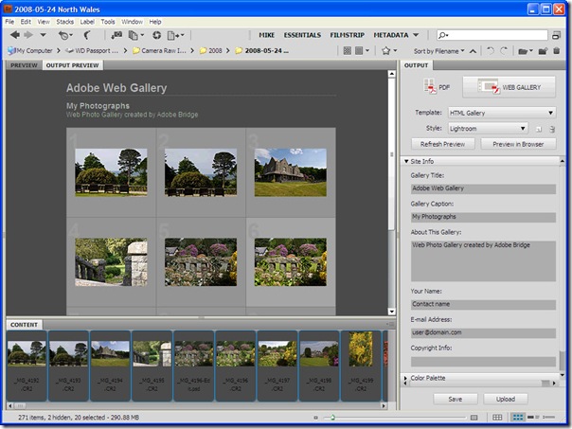The image size is (572, 429).
Task: Select WEB GALLERY output mode
Action: pos(509,87)
